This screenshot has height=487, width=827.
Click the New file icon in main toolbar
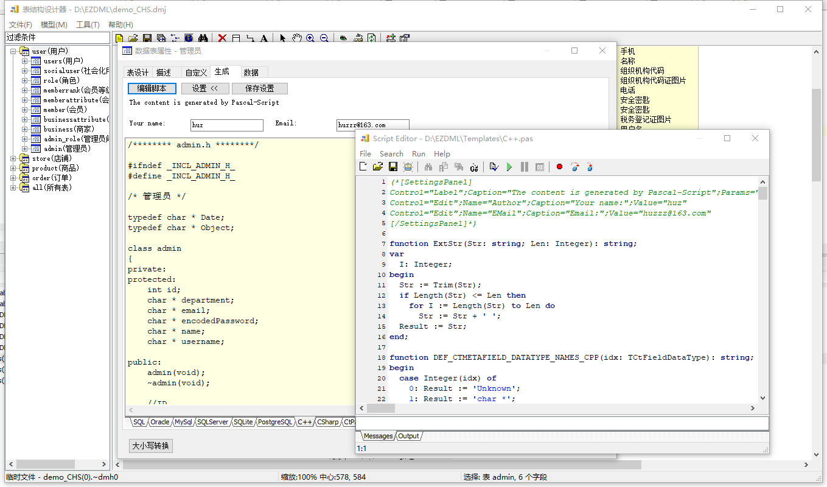coord(119,38)
